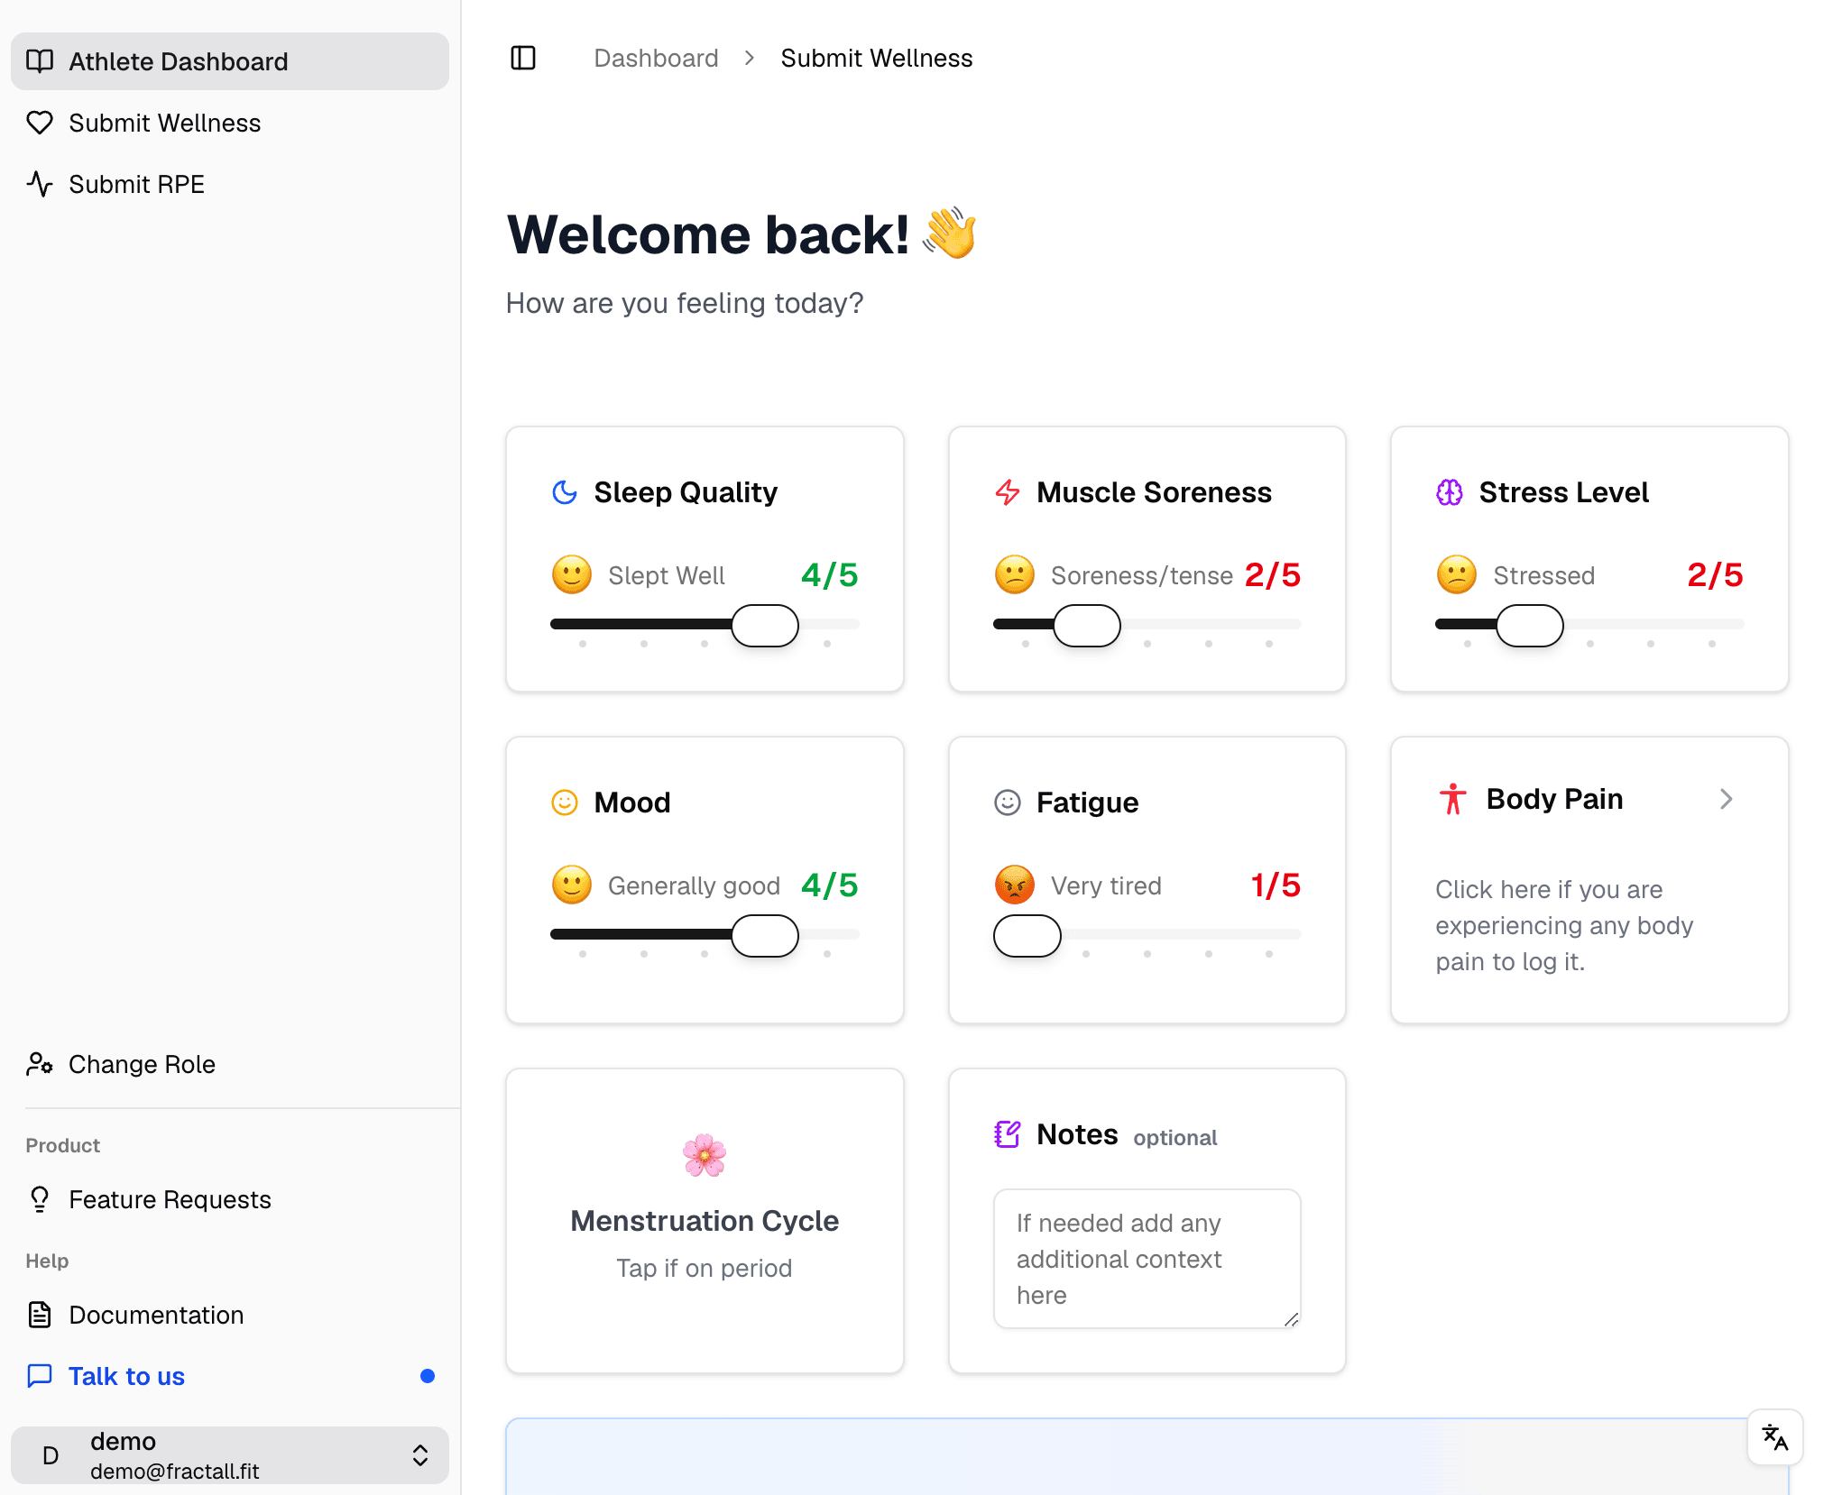Image resolution: width=1833 pixels, height=1495 pixels.
Task: Select Change Role in sidebar
Action: (x=230, y=1064)
